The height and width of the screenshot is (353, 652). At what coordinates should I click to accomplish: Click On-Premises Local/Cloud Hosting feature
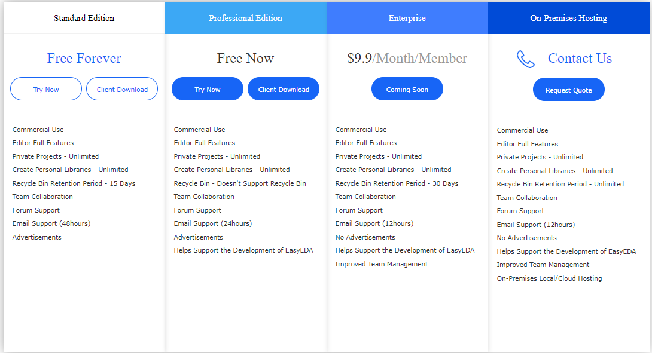(549, 278)
